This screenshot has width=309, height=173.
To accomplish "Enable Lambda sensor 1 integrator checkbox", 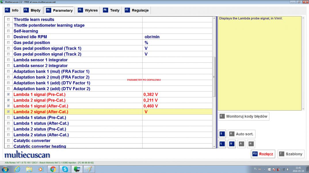I will tap(8, 60).
